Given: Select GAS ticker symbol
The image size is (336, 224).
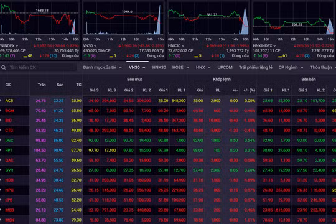Looking at the screenshot, I should point(9,160).
